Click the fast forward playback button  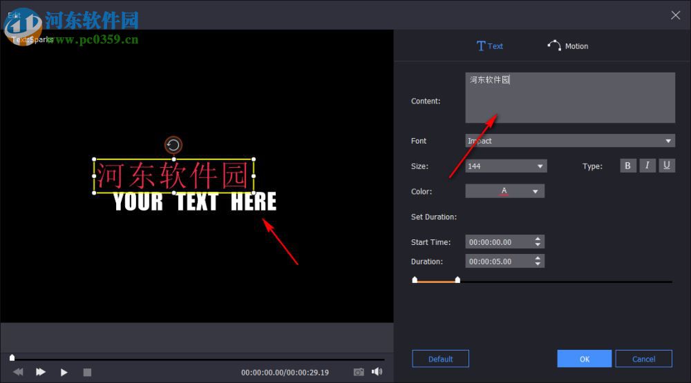point(41,372)
